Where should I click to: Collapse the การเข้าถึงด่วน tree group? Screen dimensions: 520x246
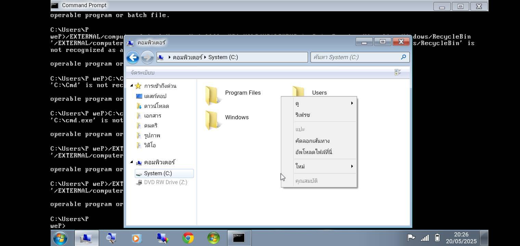132,86
